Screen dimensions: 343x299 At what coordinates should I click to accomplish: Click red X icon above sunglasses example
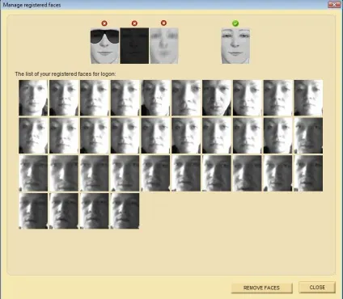(104, 23)
